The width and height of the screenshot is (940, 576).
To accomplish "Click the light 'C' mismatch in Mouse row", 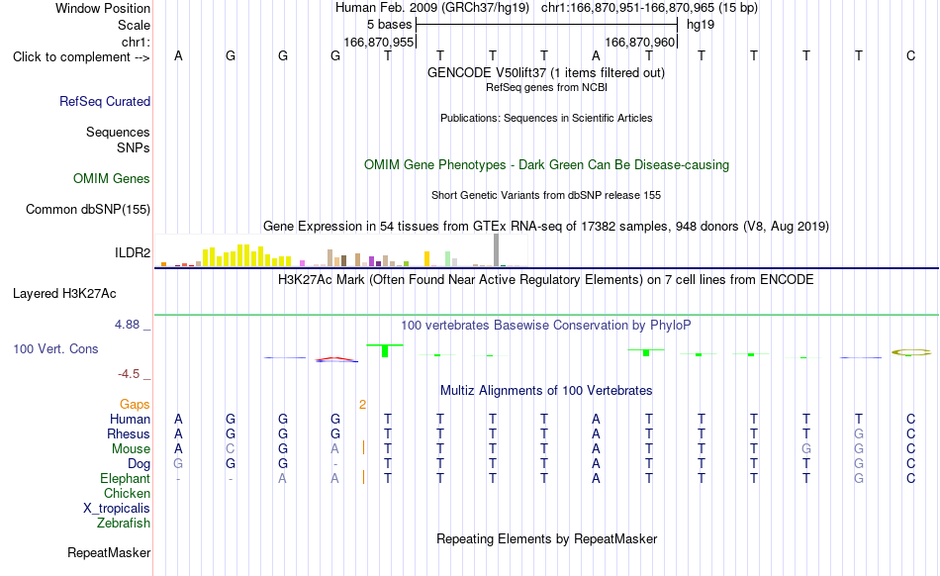I will point(231,449).
